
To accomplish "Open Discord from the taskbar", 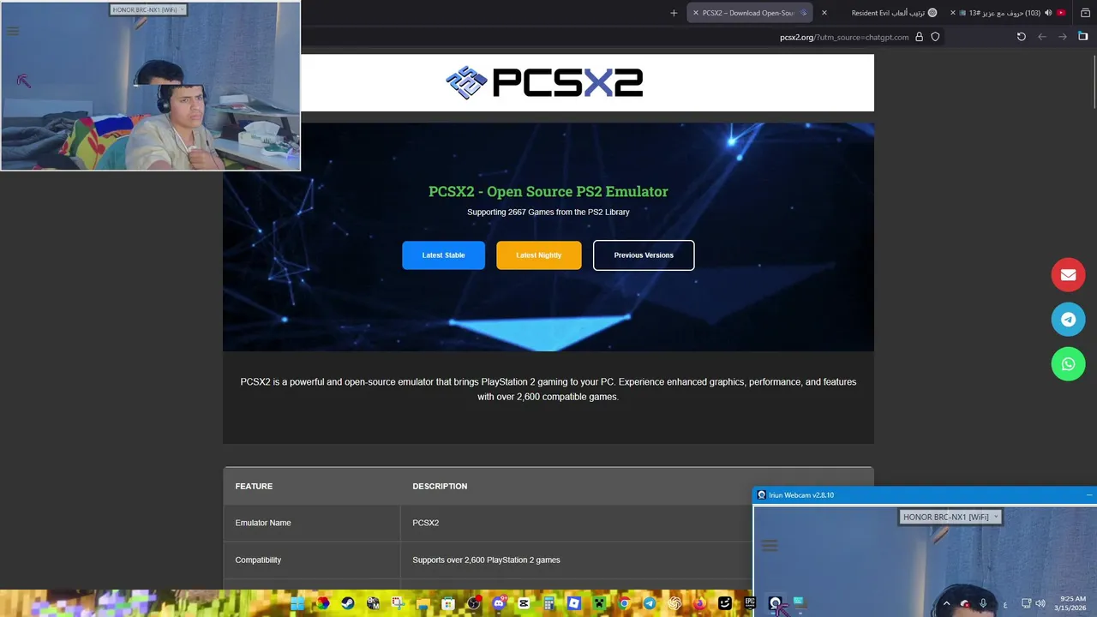I will 499,604.
